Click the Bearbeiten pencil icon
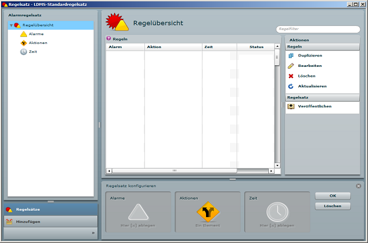 click(x=291, y=66)
